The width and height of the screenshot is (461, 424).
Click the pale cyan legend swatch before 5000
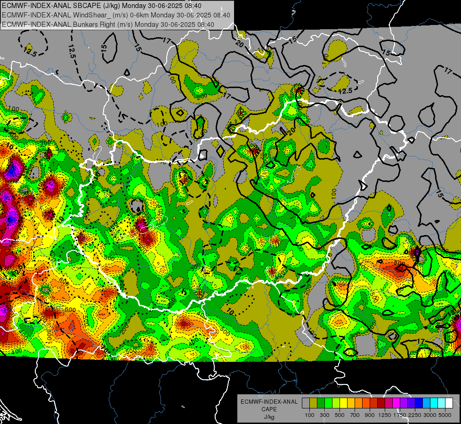tap(442, 403)
